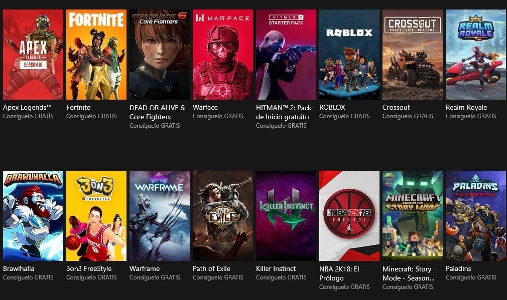This screenshot has height=300, width=507.
Task: Click the 'Warframe' title text link
Action: coord(145,268)
